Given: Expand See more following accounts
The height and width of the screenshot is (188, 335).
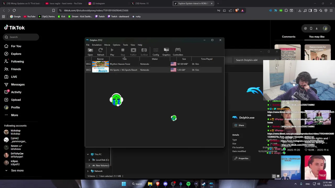Looking at the screenshot, I should click(x=17, y=171).
